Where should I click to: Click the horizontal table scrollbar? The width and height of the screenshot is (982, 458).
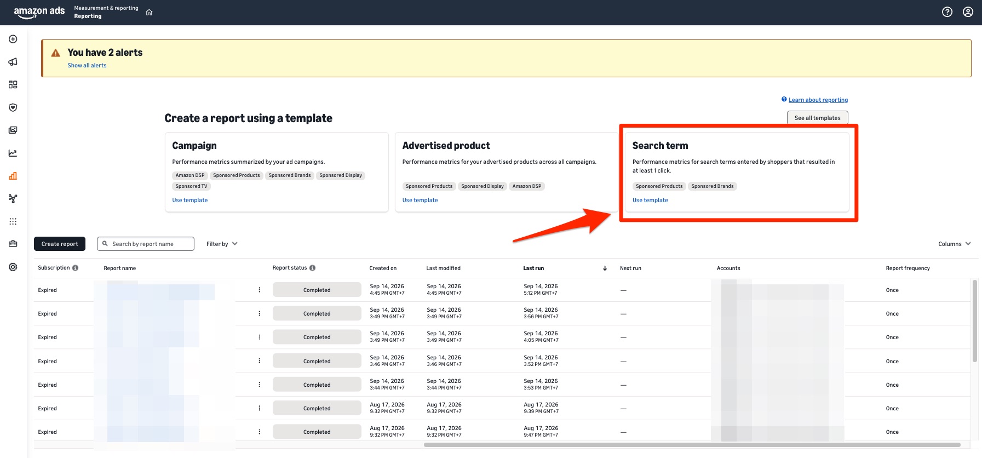coord(692,445)
